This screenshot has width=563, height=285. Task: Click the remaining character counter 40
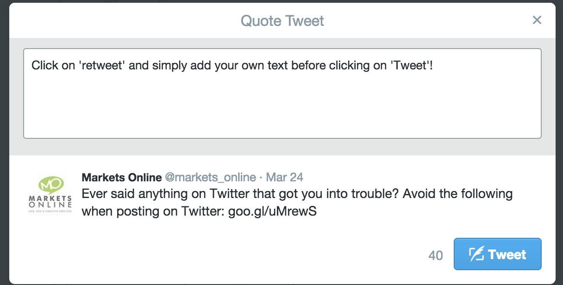click(x=436, y=255)
